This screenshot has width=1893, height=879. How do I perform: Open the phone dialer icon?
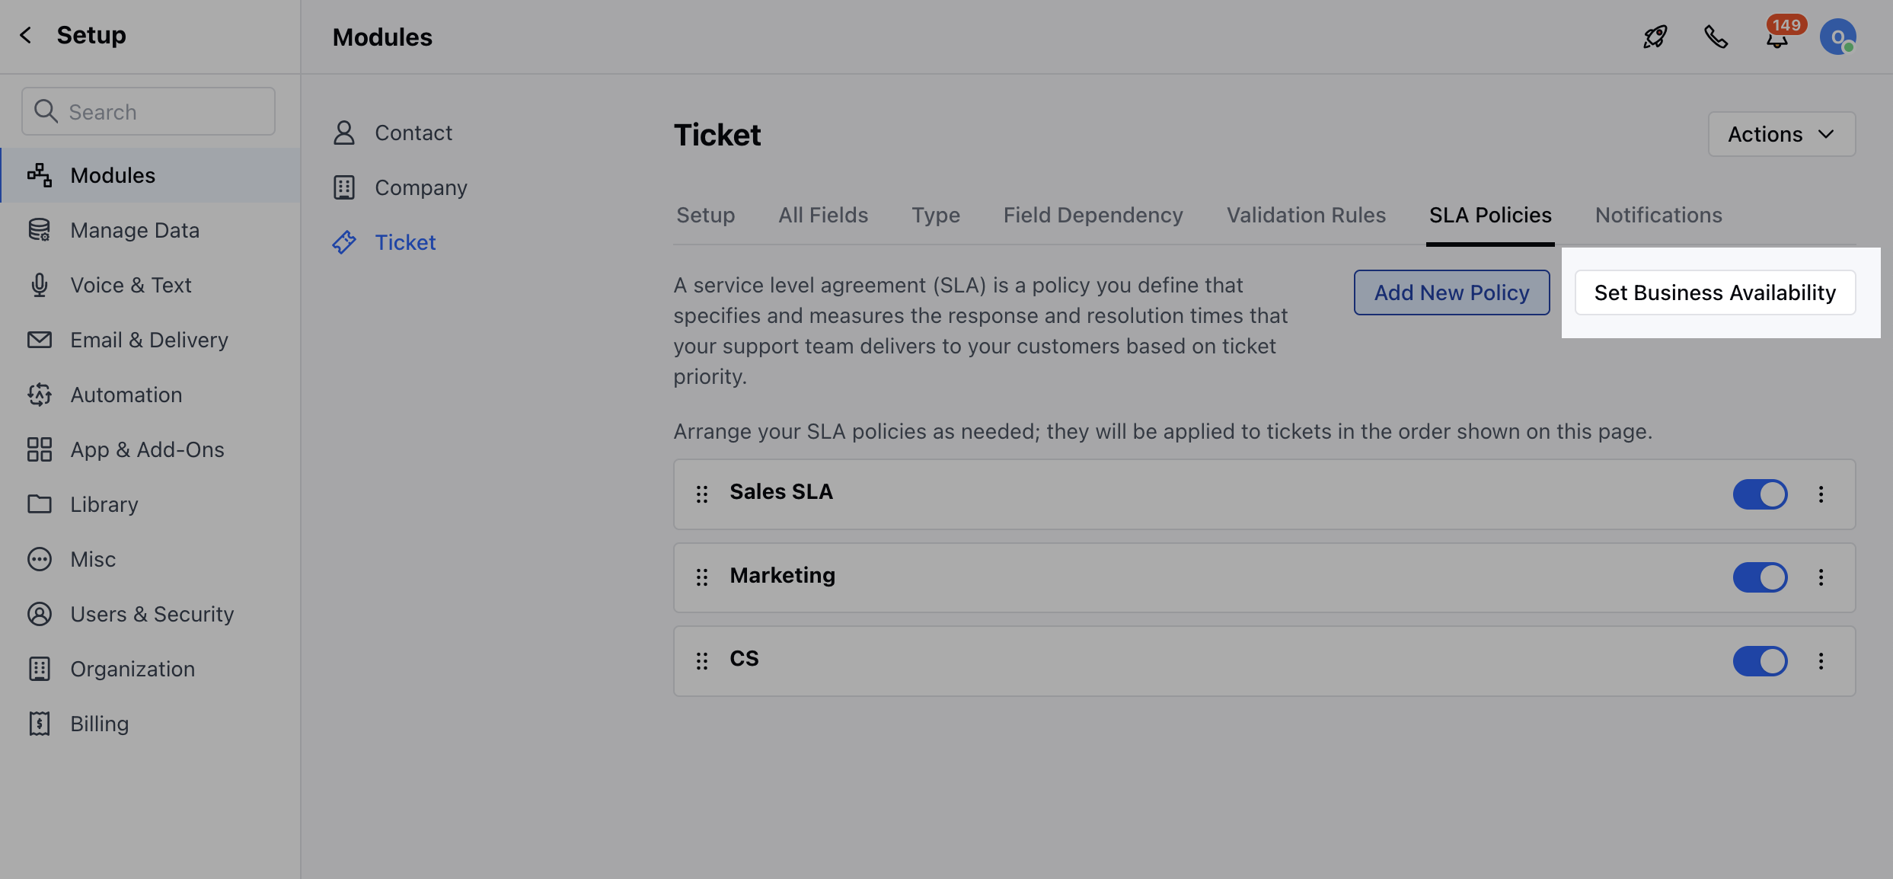click(x=1716, y=37)
